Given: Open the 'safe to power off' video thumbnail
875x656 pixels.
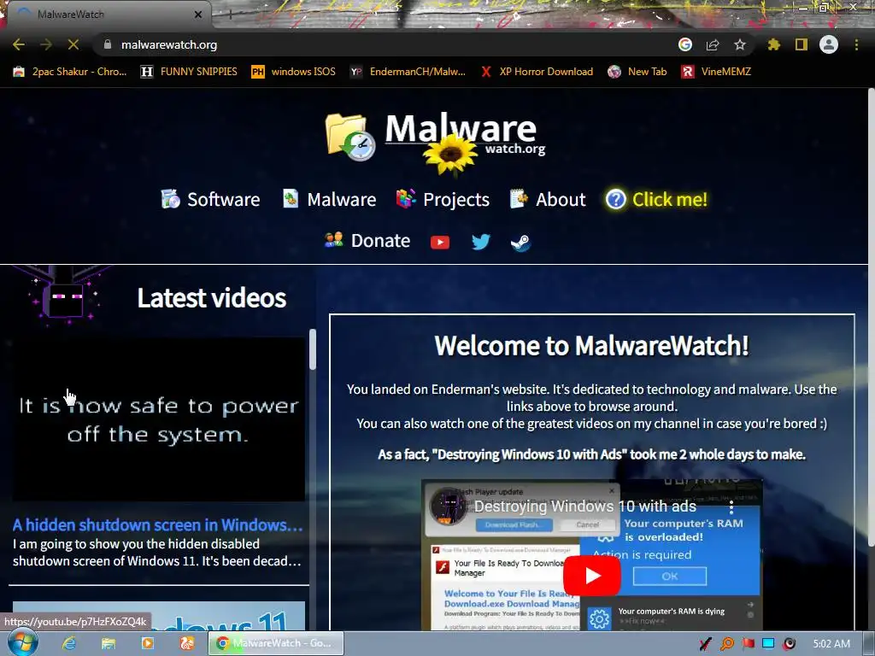Looking at the screenshot, I should coord(158,419).
